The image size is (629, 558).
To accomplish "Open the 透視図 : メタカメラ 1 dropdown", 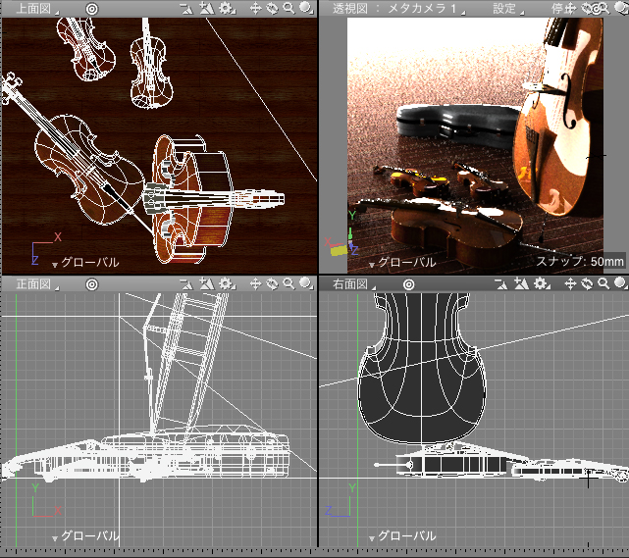I will point(398,9).
